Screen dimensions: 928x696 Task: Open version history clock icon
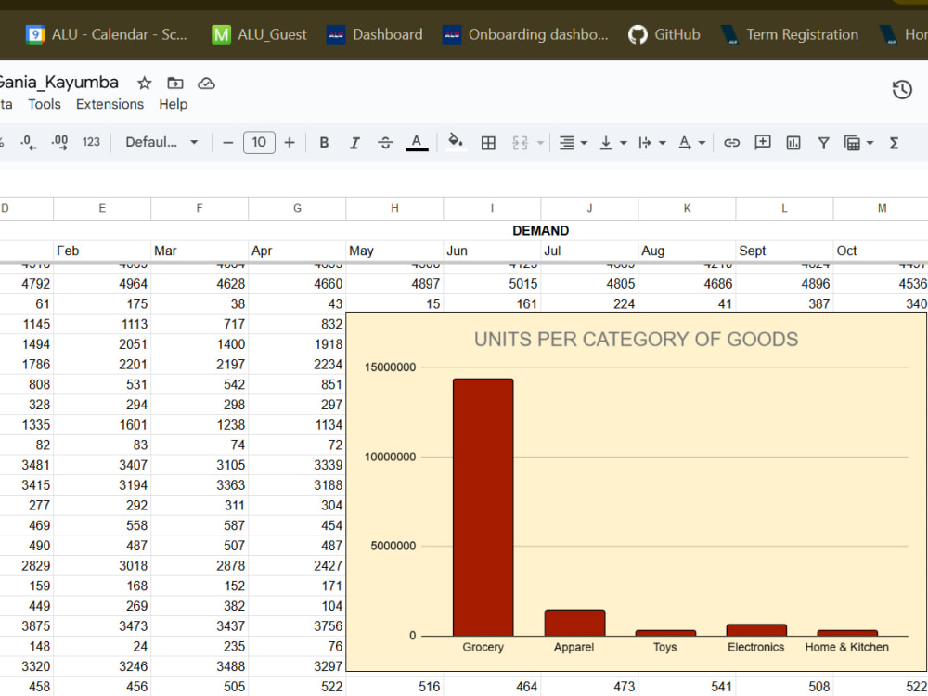click(x=902, y=90)
